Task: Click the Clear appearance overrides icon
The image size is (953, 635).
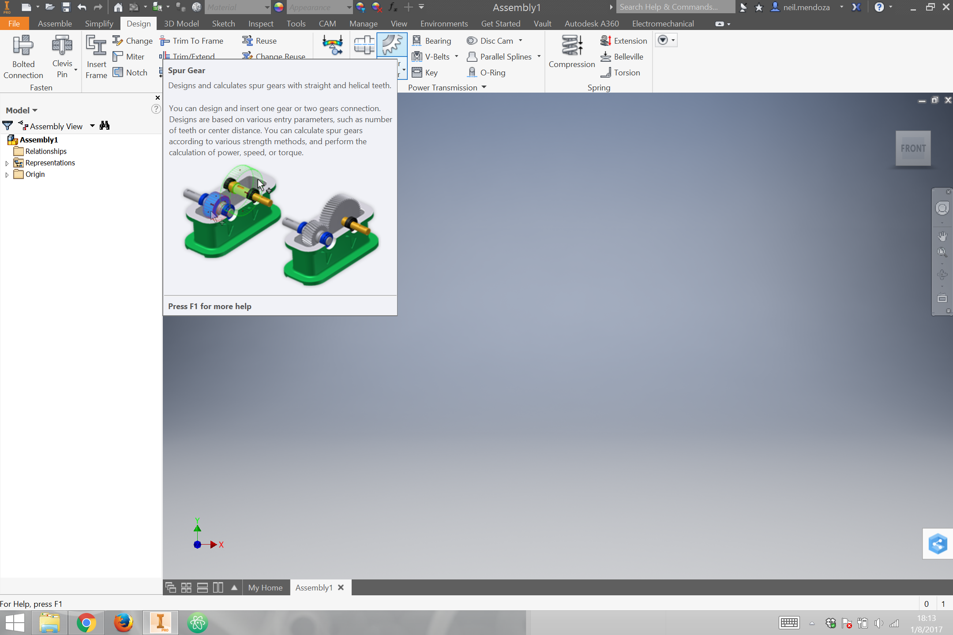Action: pyautogui.click(x=376, y=7)
